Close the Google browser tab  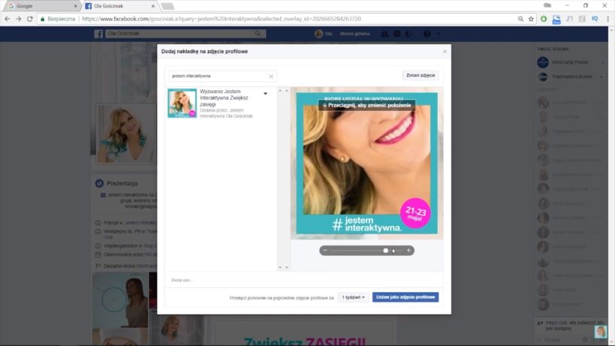(75, 6)
